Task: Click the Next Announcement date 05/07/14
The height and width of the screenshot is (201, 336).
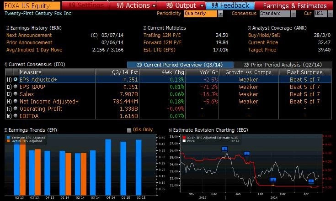Action: pyautogui.click(x=112, y=35)
